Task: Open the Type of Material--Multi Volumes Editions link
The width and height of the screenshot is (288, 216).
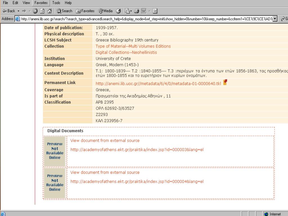Action: click(133, 46)
